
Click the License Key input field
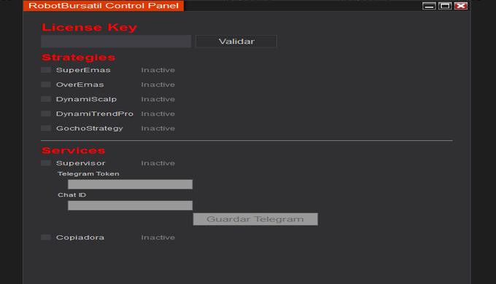point(116,42)
